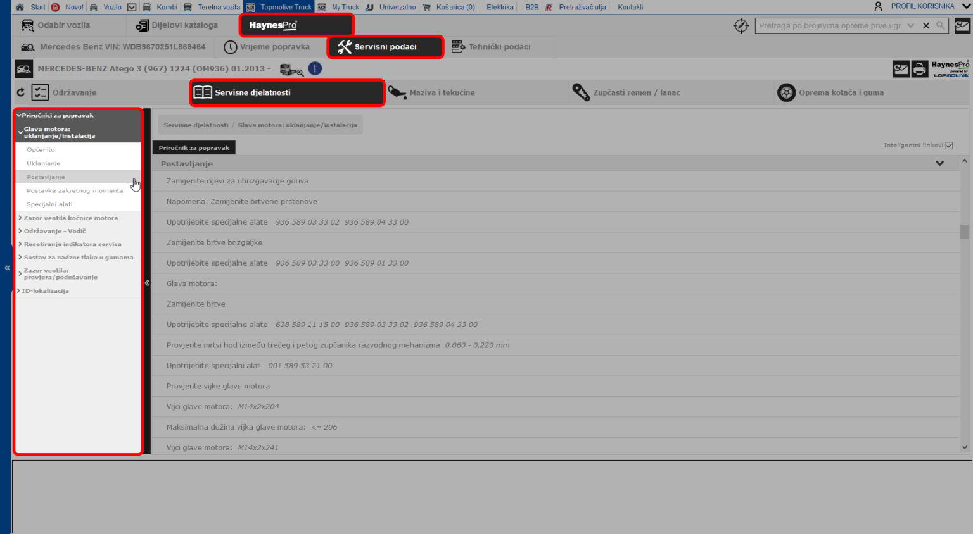
Task: Click the Teretna vozila truck icon
Action: tap(188, 8)
